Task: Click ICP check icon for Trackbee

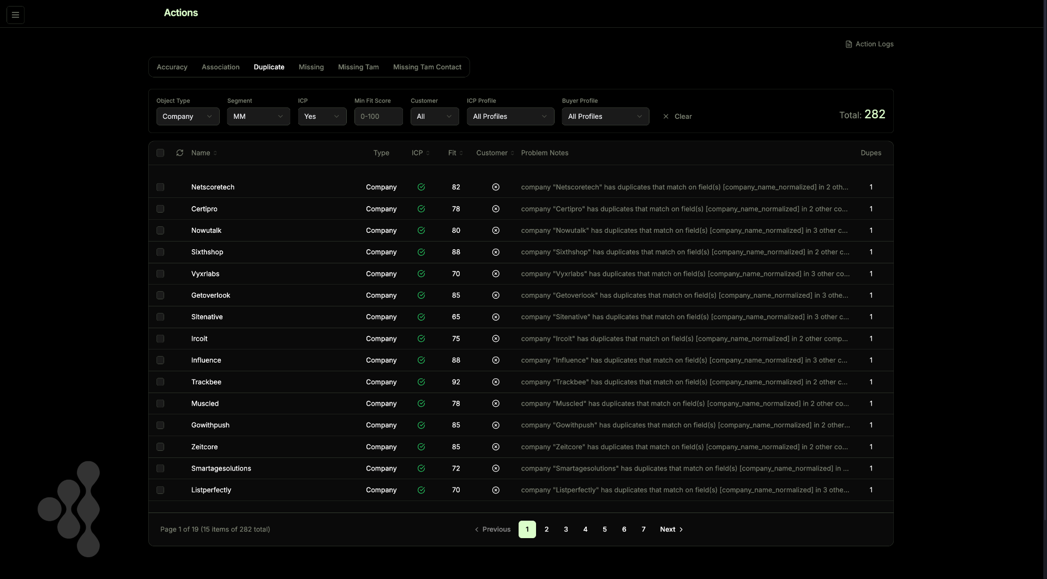Action: [x=421, y=382]
